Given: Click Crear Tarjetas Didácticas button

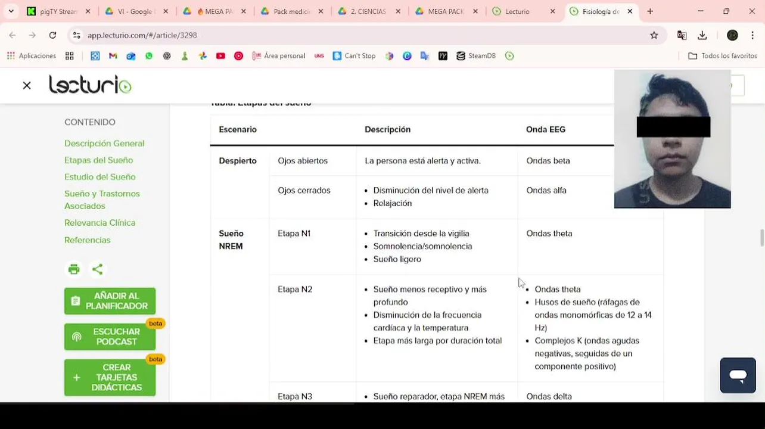Looking at the screenshot, I should 110,377.
